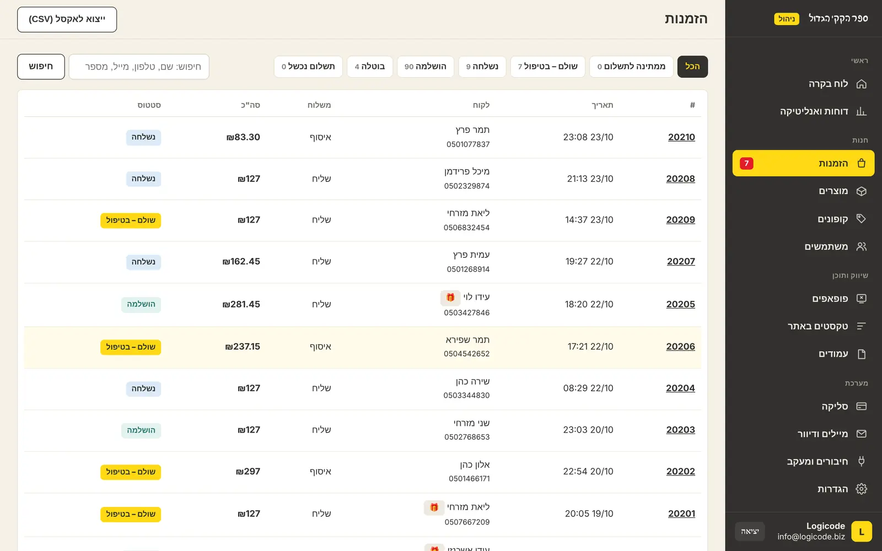Viewport: 882px width, 551px height.
Task: Click the חיפוש search button
Action: tap(41, 67)
